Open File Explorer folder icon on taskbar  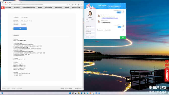click(79, 93)
